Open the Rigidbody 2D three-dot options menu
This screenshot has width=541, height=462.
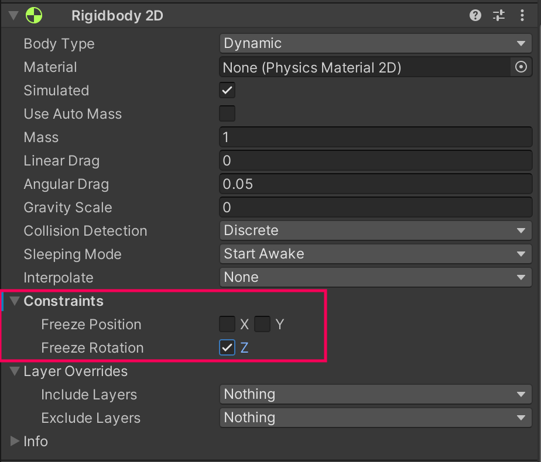(x=522, y=16)
